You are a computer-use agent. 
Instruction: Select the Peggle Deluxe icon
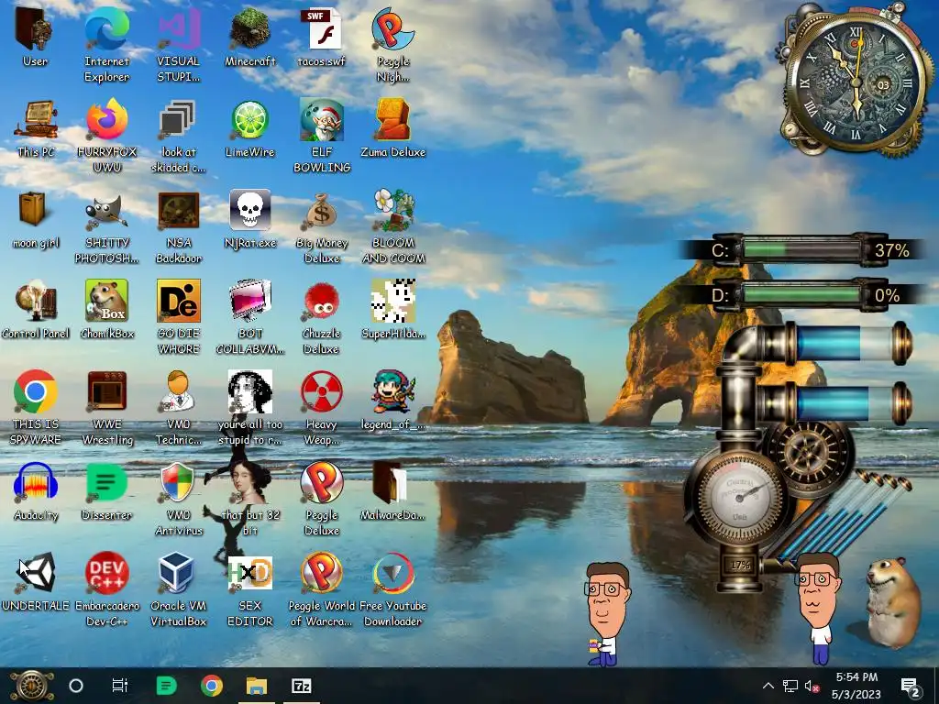click(x=322, y=482)
